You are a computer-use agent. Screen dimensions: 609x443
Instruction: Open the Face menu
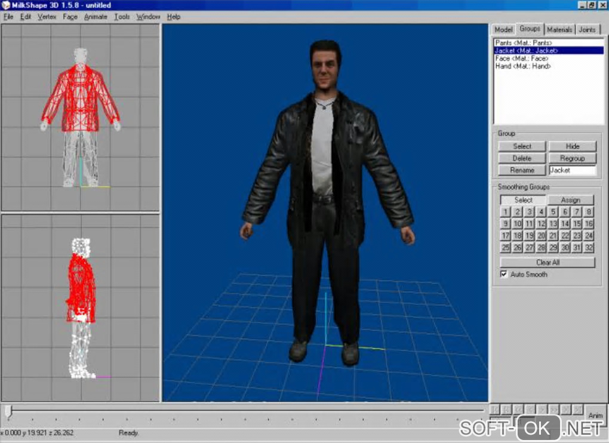tap(70, 17)
